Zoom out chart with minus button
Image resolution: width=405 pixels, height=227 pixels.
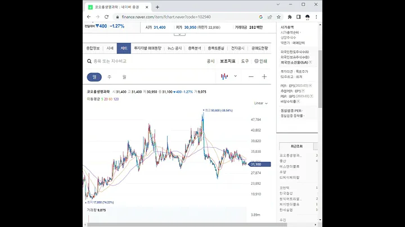(x=251, y=76)
